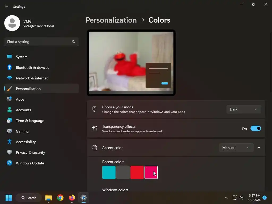
Task: Click the Accent color palette icon
Action: pyautogui.click(x=94, y=148)
